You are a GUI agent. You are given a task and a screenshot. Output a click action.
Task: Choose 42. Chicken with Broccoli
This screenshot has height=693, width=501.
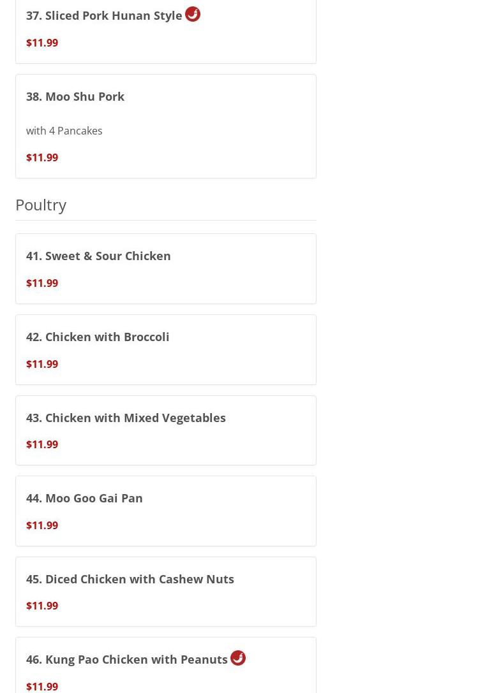[98, 337]
